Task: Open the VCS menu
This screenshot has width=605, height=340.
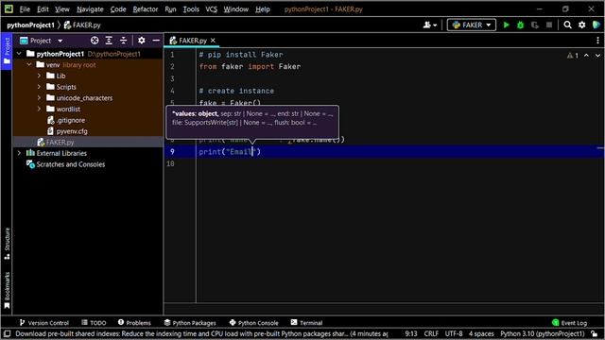Action: point(211,9)
